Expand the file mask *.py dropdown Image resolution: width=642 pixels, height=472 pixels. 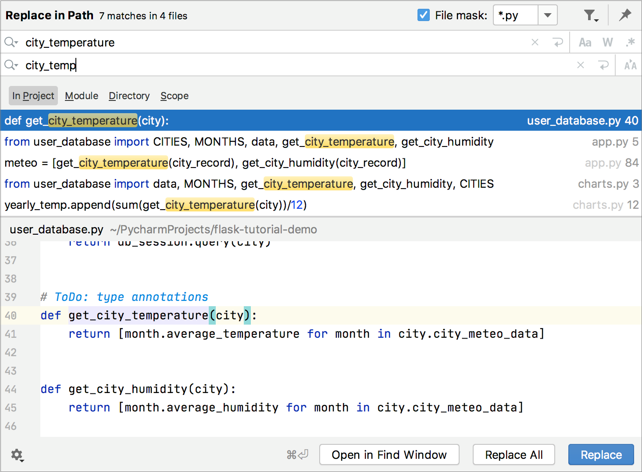pos(547,15)
